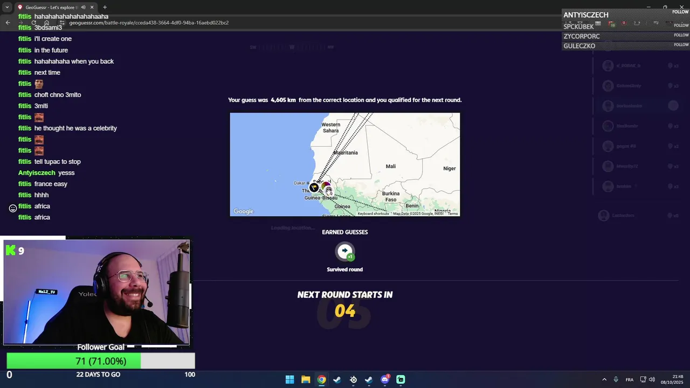Image resolution: width=690 pixels, height=388 pixels.
Task: Open the Windows Start menu
Action: pos(289,379)
